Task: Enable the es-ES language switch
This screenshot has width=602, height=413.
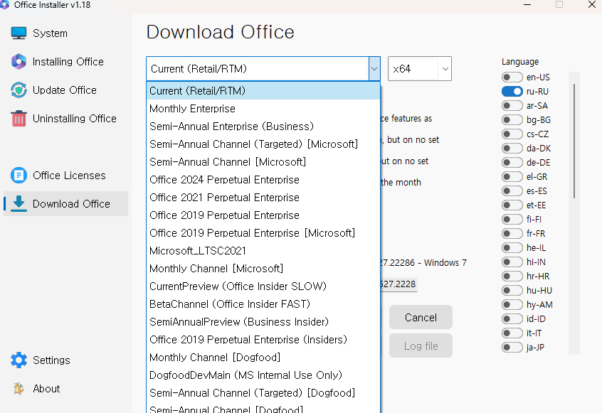Action: click(512, 191)
